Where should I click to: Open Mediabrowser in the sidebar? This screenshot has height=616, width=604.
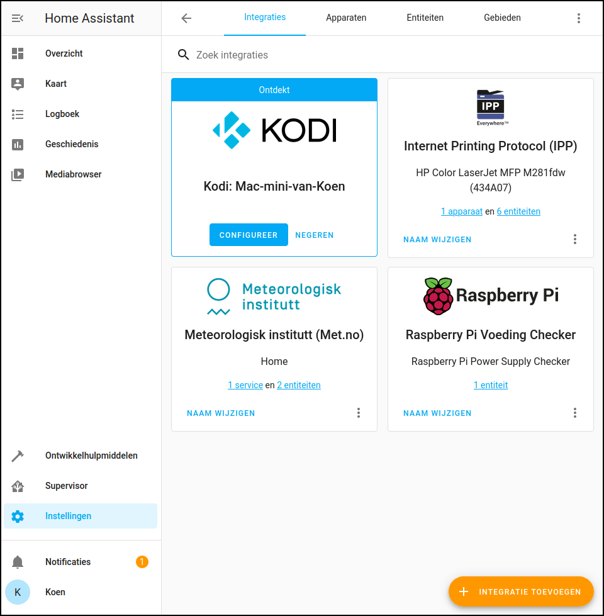tap(81, 174)
